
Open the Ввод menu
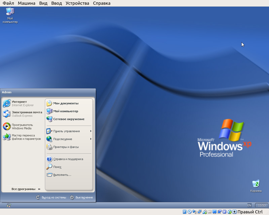coord(57,3)
